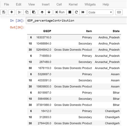Insert a cell below with plus icon
This screenshot has width=127, height=126.
coord(12,12)
